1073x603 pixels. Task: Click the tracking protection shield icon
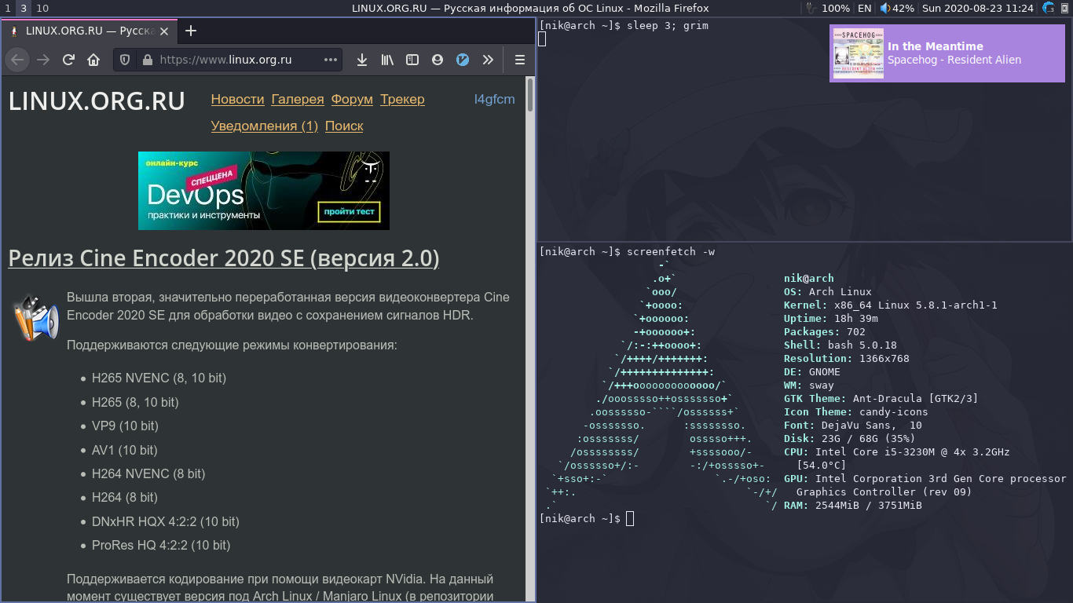coord(125,60)
